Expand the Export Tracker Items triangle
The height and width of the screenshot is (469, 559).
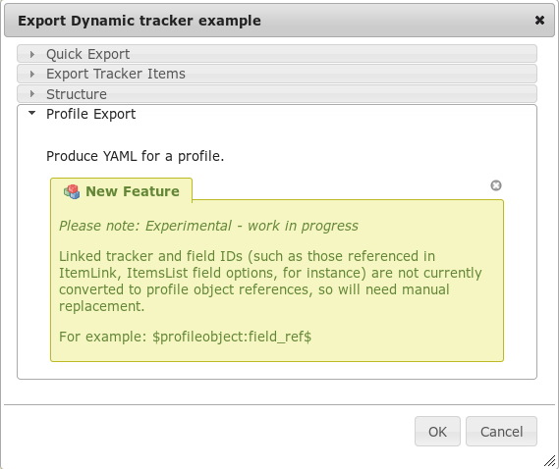[x=32, y=74]
